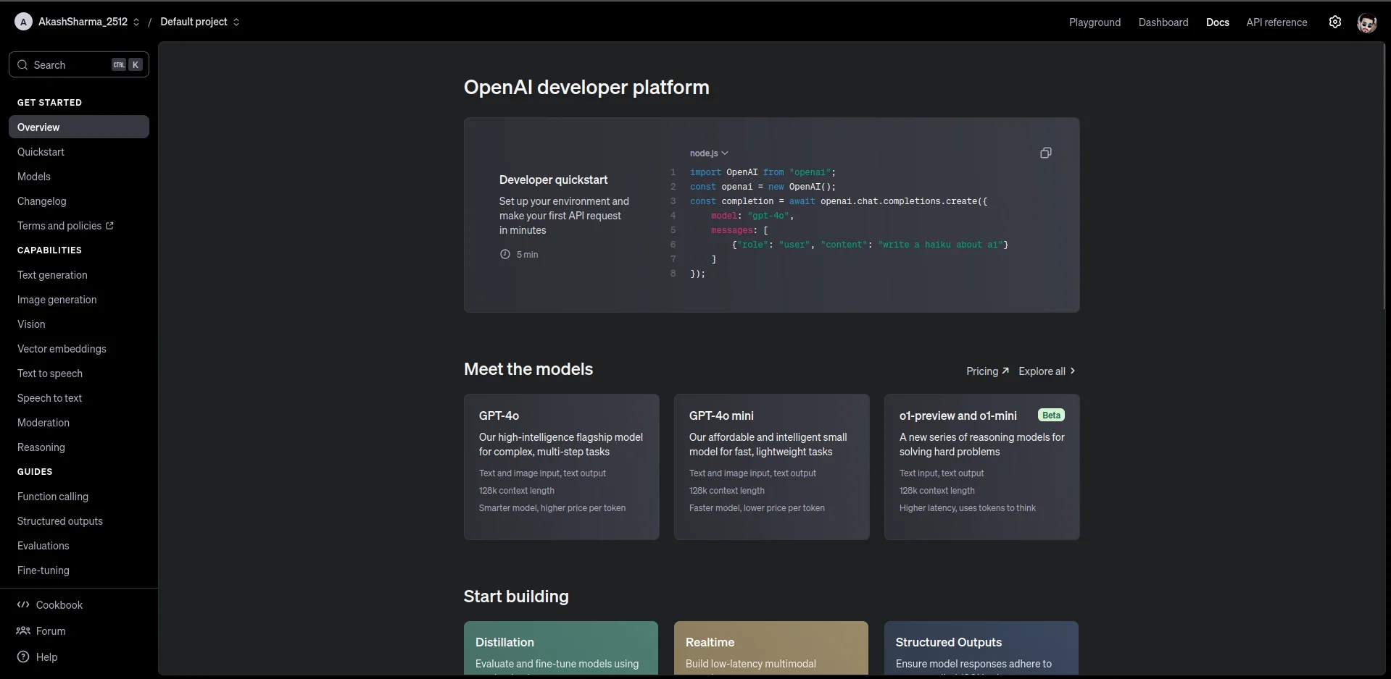Open the search bar

[x=78, y=64]
